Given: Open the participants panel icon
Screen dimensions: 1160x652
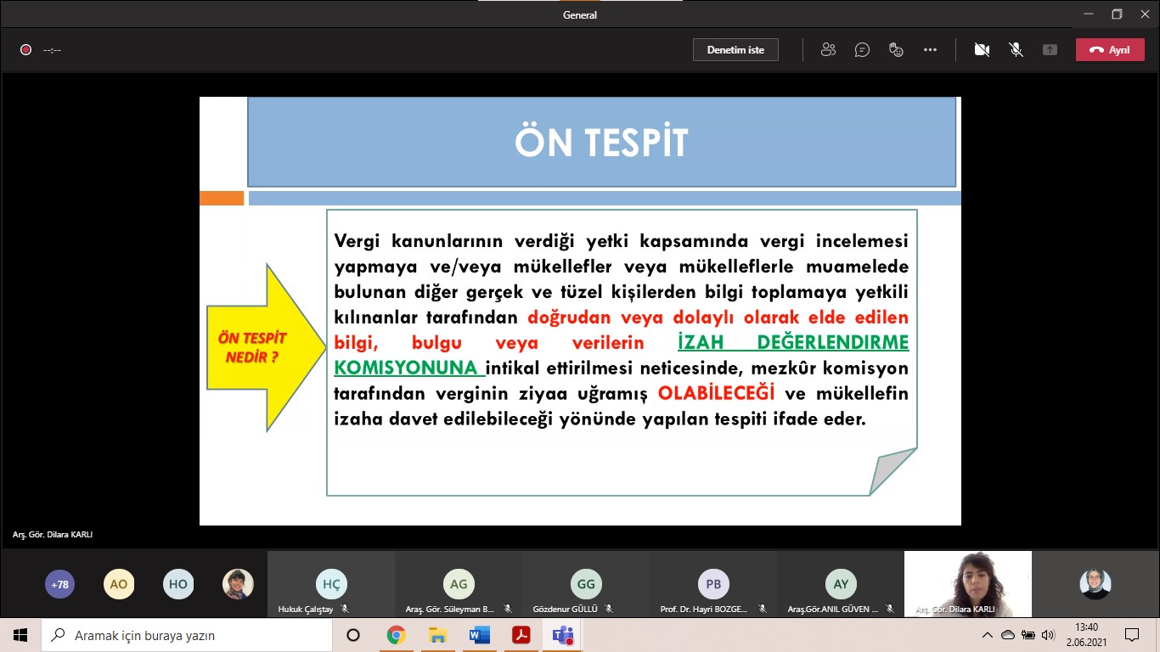Looking at the screenshot, I should [828, 50].
